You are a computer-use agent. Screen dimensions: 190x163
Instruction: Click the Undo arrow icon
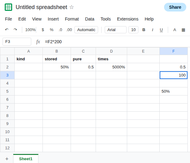7,30
